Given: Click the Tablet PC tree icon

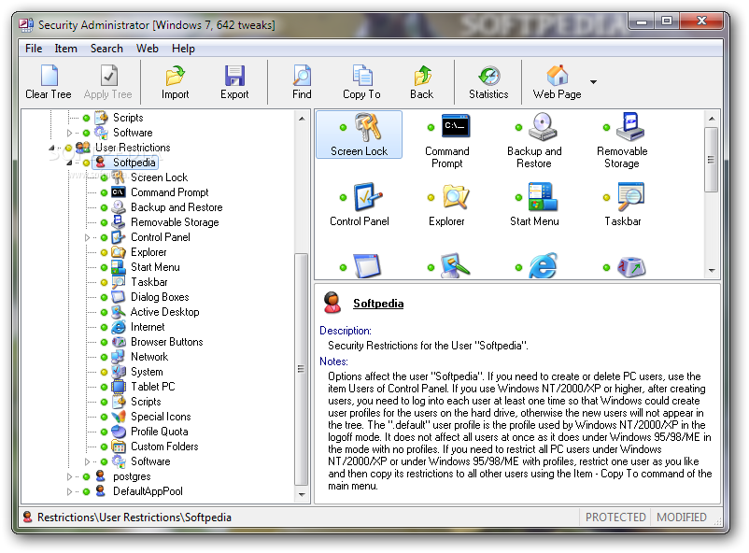Looking at the screenshot, I should pos(118,387).
